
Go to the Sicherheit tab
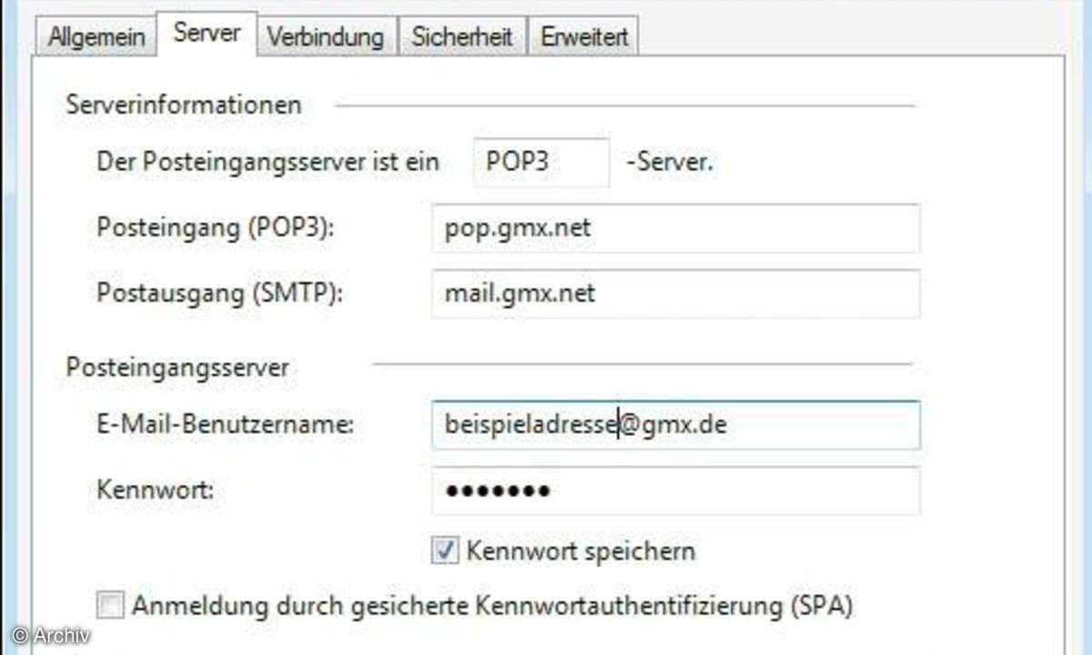click(462, 37)
